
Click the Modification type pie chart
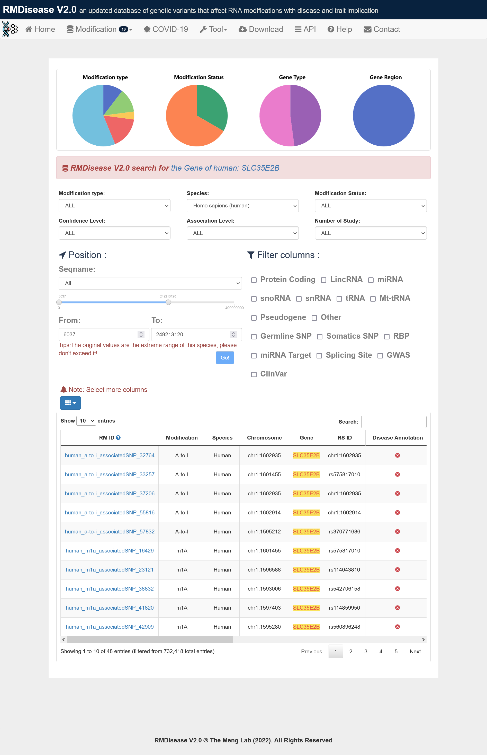click(103, 116)
